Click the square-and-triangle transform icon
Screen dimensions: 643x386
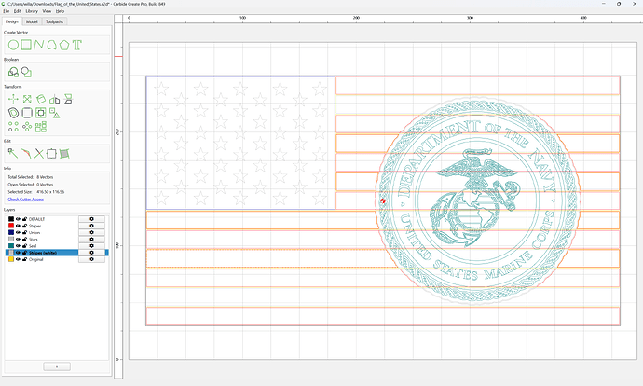(x=55, y=113)
